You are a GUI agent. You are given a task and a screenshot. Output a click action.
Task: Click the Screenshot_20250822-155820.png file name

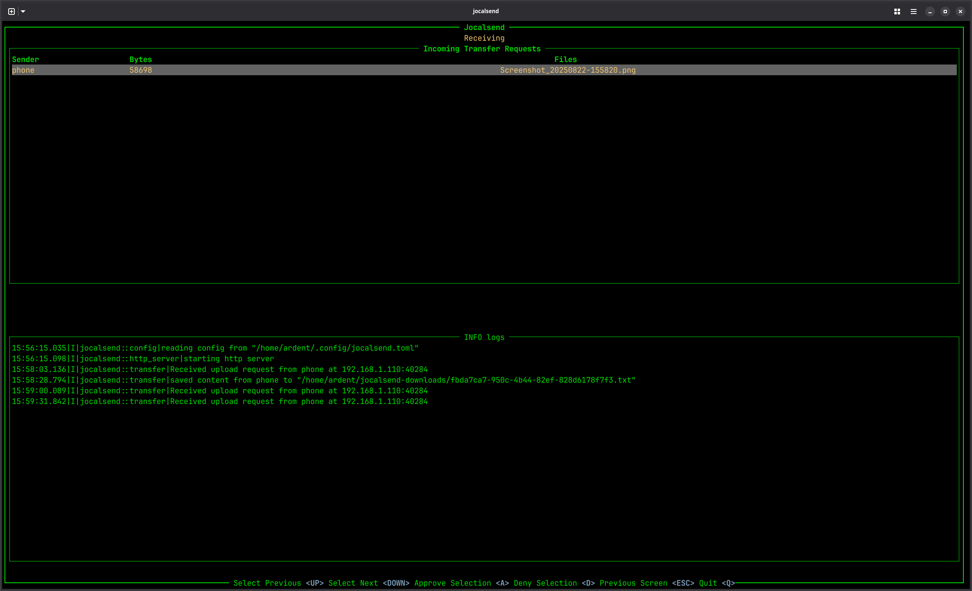click(x=568, y=70)
